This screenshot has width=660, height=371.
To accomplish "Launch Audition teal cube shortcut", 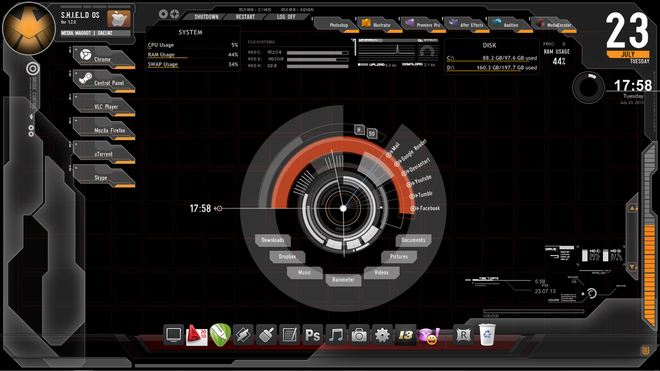I will tap(510, 24).
